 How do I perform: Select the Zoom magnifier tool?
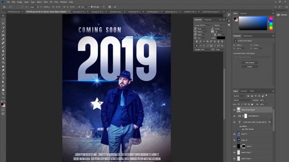pos(3,94)
